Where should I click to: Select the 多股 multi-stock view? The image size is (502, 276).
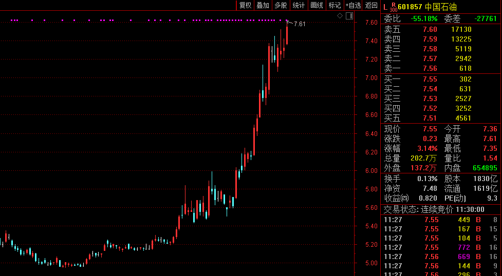tap(281, 5)
